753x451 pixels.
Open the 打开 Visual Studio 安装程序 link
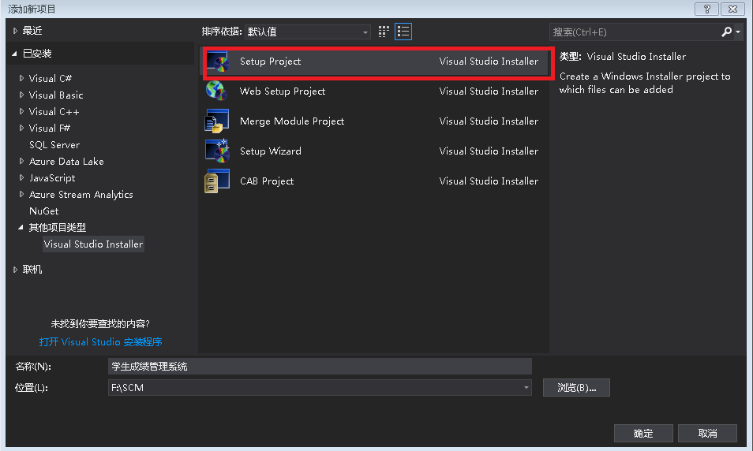point(100,342)
